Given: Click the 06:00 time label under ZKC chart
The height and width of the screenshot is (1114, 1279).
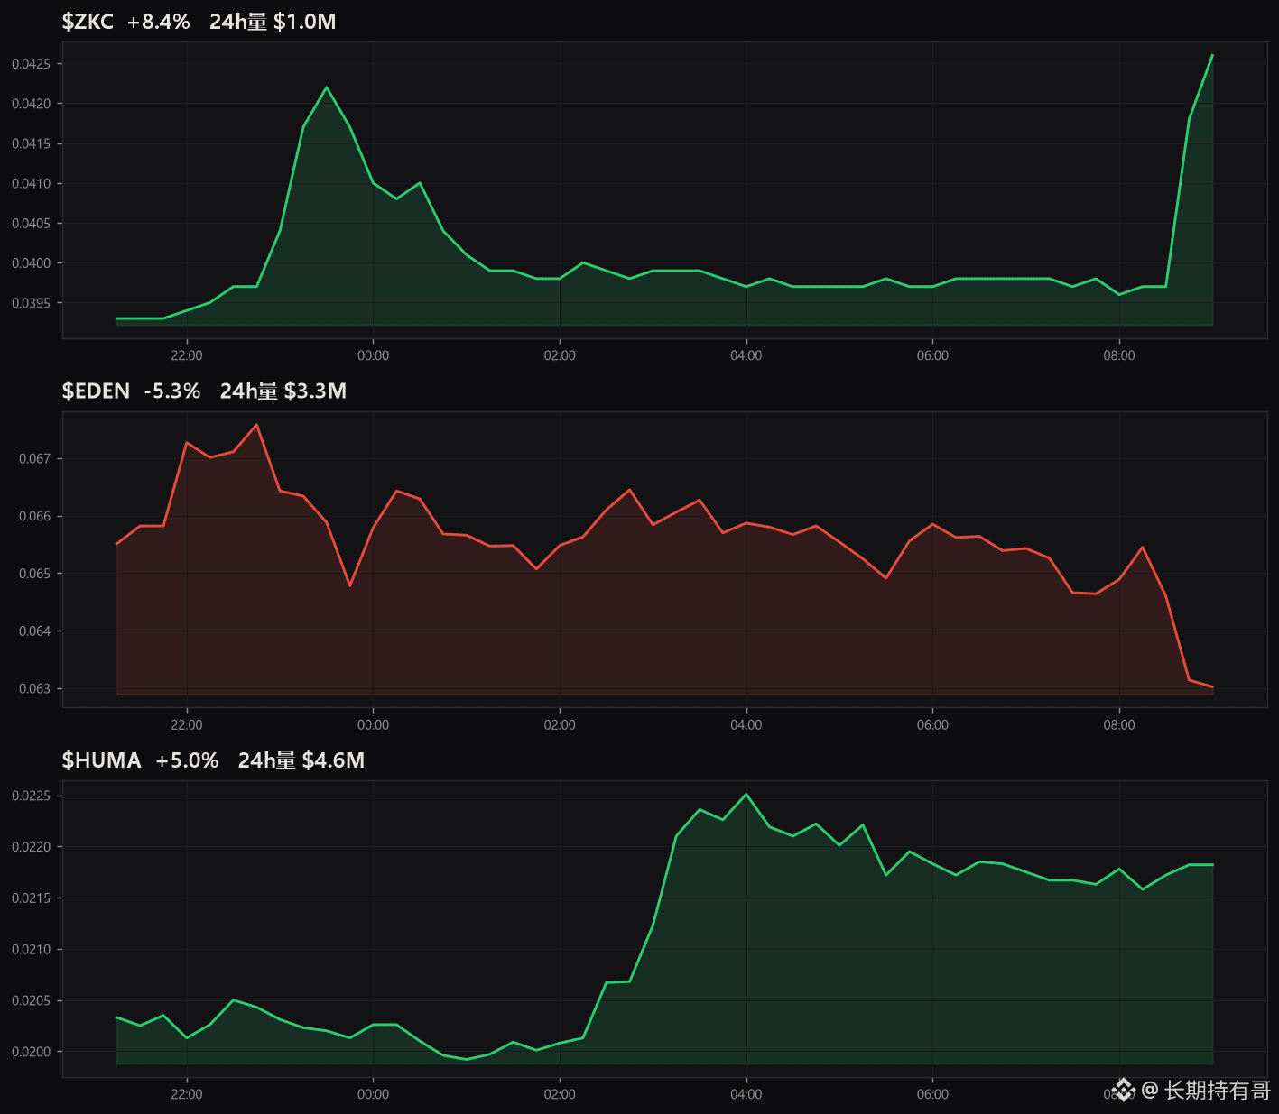Looking at the screenshot, I should coord(932,355).
